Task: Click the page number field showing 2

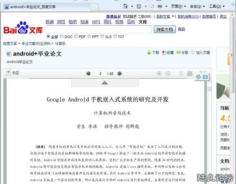Action: pyautogui.click(x=101, y=74)
